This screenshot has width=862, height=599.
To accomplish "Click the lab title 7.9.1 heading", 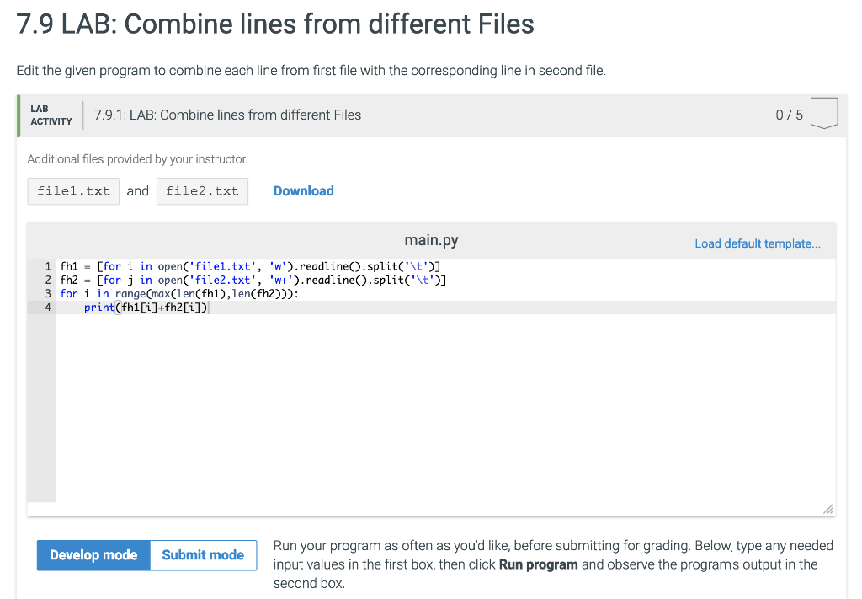I will [x=227, y=115].
